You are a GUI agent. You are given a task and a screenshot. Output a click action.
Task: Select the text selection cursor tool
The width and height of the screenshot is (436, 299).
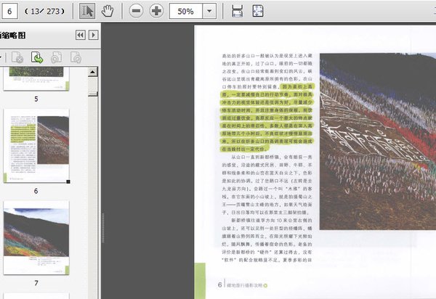coord(87,11)
